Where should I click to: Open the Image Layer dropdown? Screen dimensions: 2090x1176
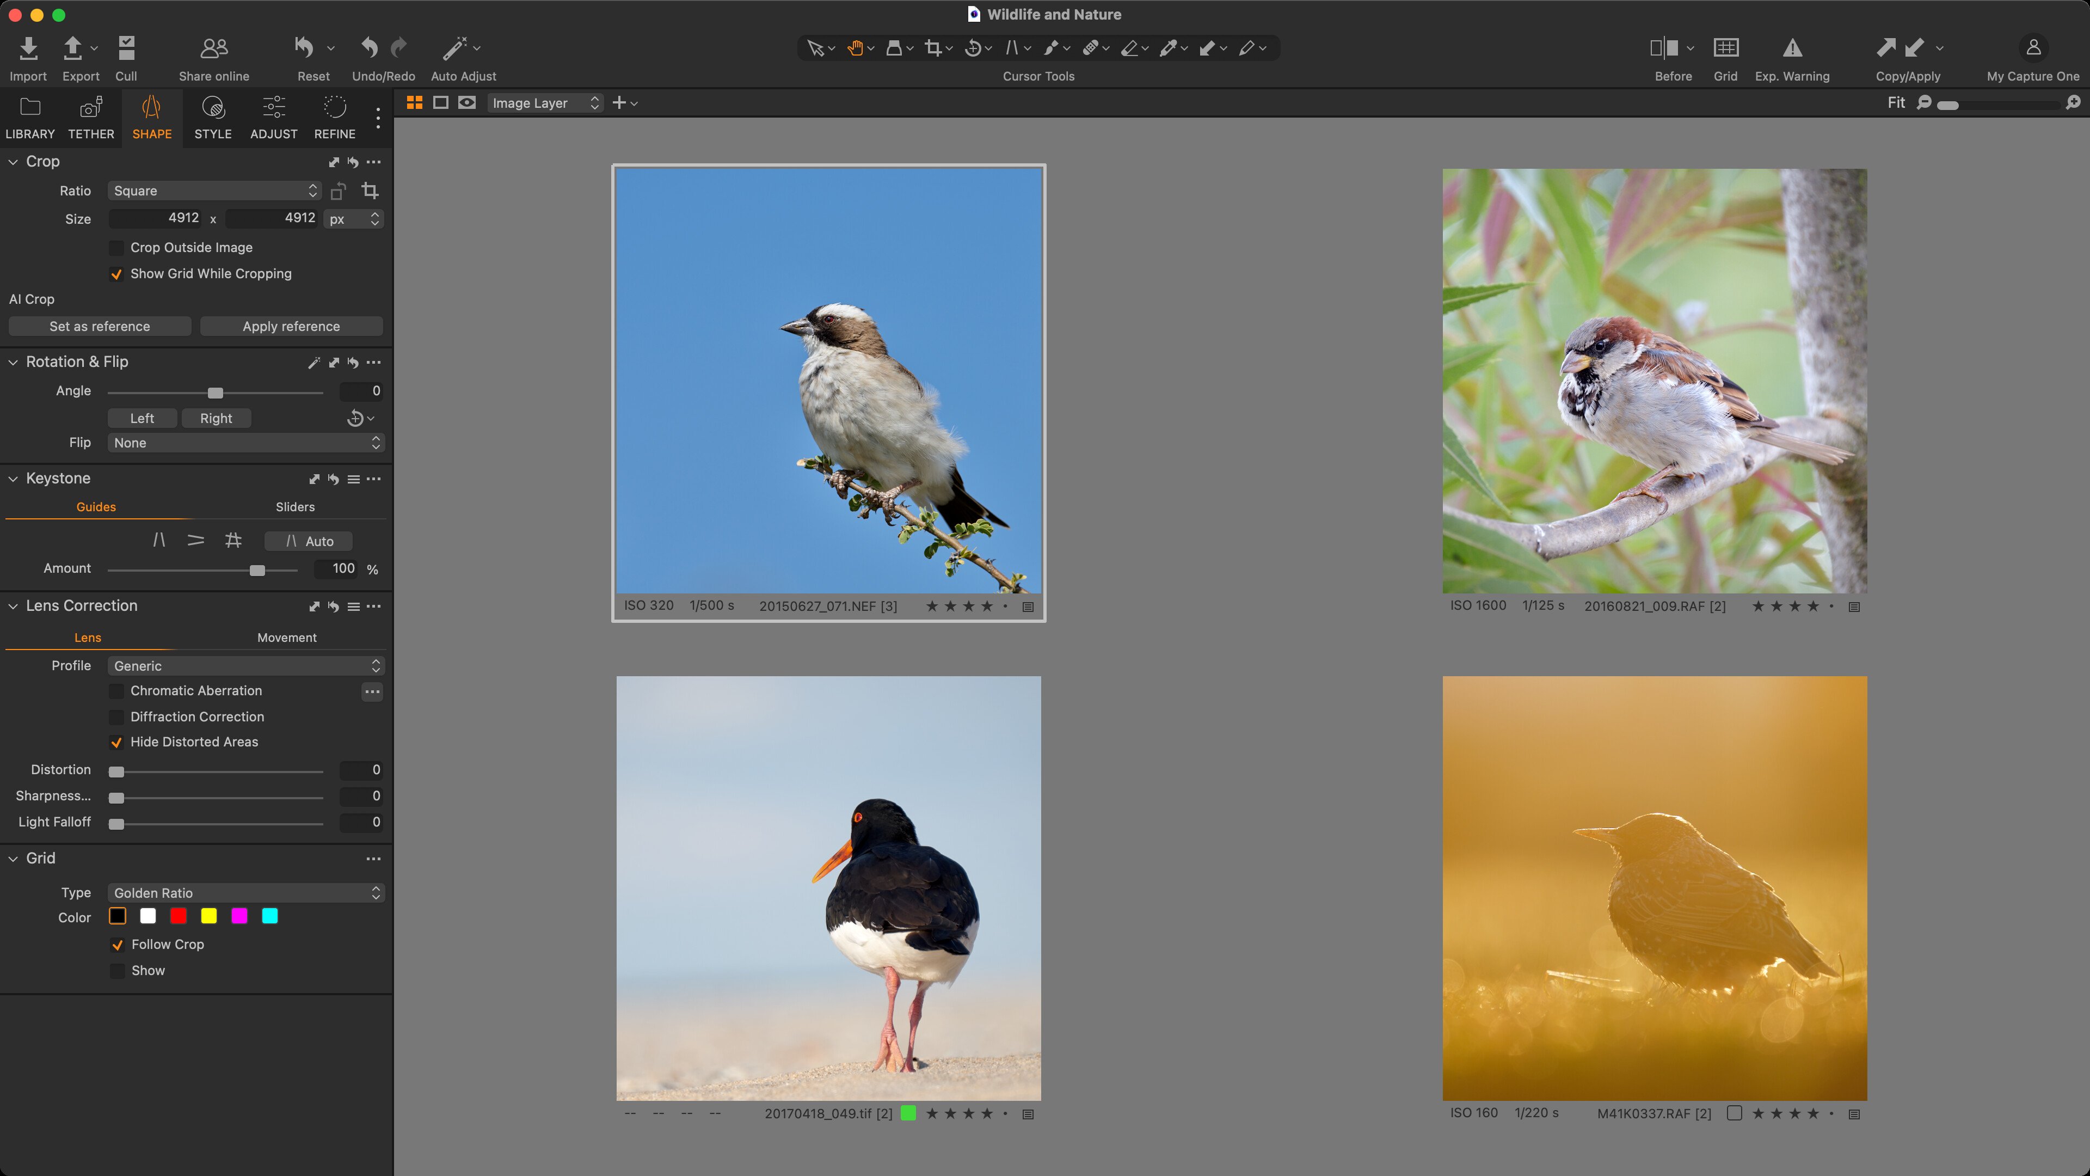pyautogui.click(x=545, y=103)
